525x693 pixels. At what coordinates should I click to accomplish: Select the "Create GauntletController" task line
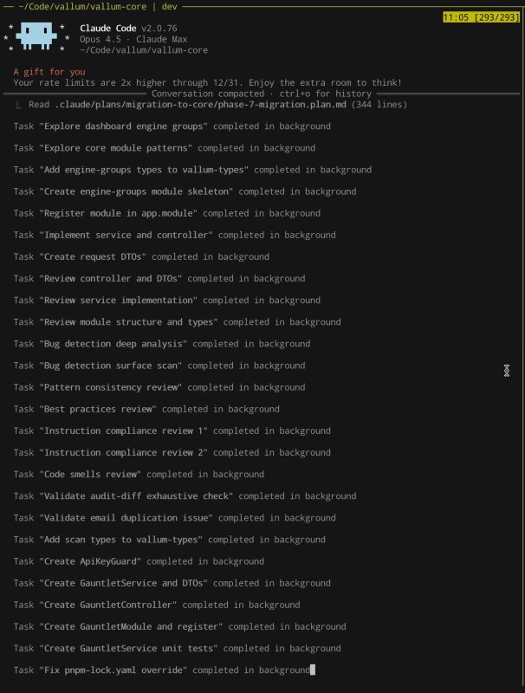[x=157, y=605]
